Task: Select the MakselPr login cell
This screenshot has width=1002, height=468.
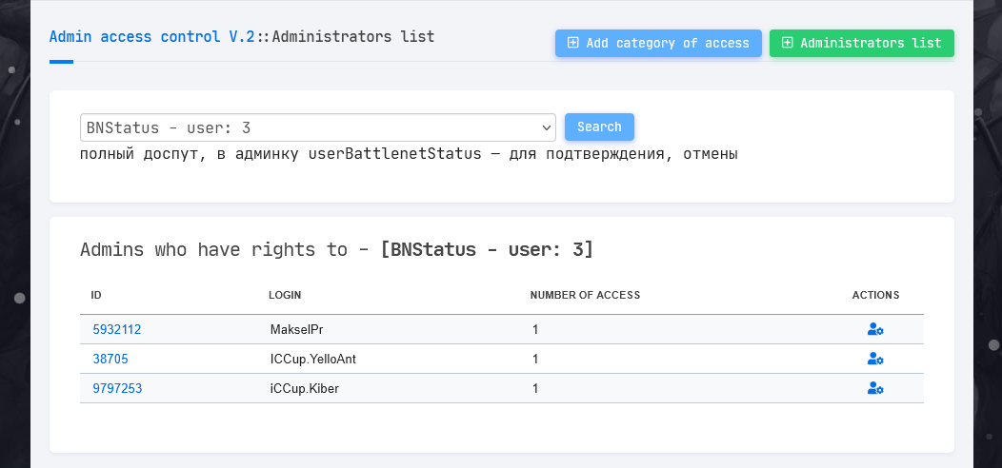Action: click(296, 330)
